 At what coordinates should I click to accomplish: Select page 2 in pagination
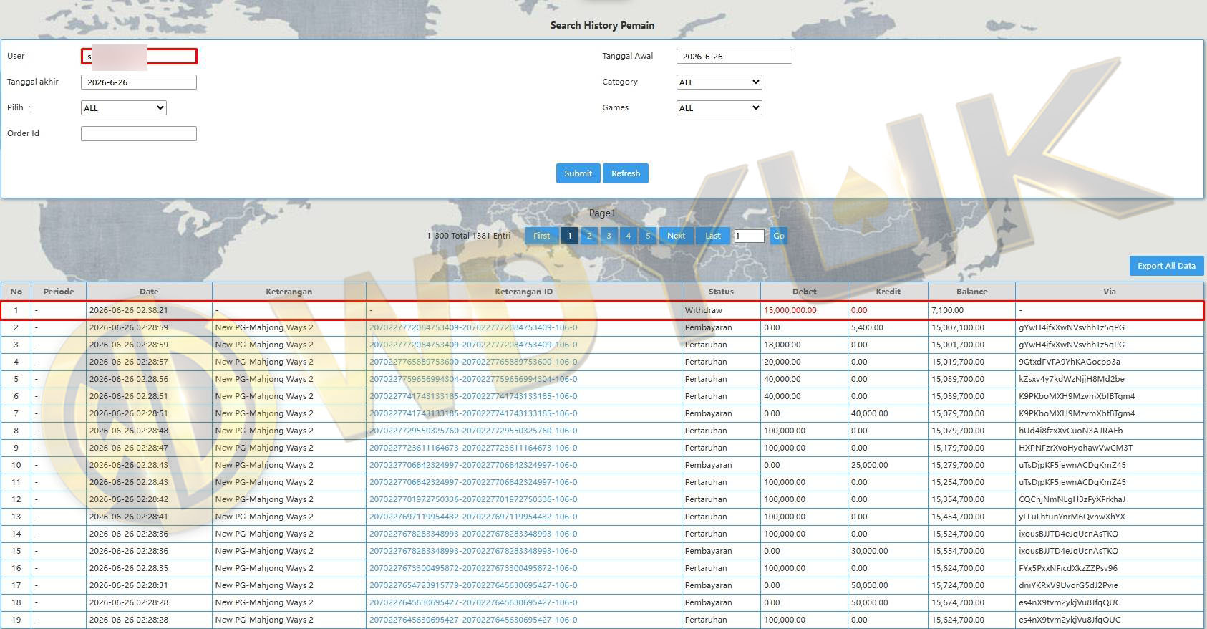point(589,236)
